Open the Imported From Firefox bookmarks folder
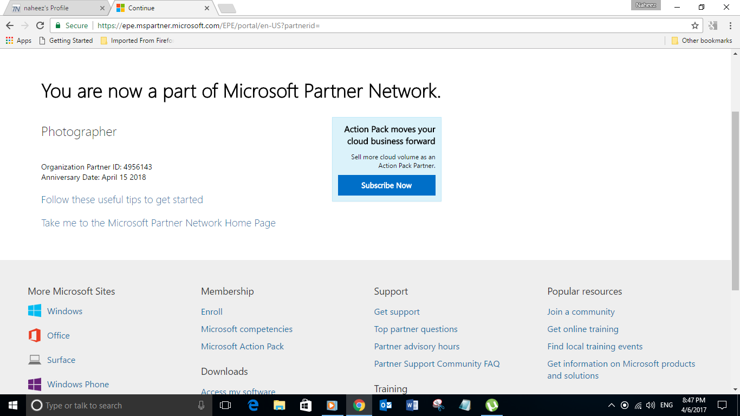 (137, 41)
